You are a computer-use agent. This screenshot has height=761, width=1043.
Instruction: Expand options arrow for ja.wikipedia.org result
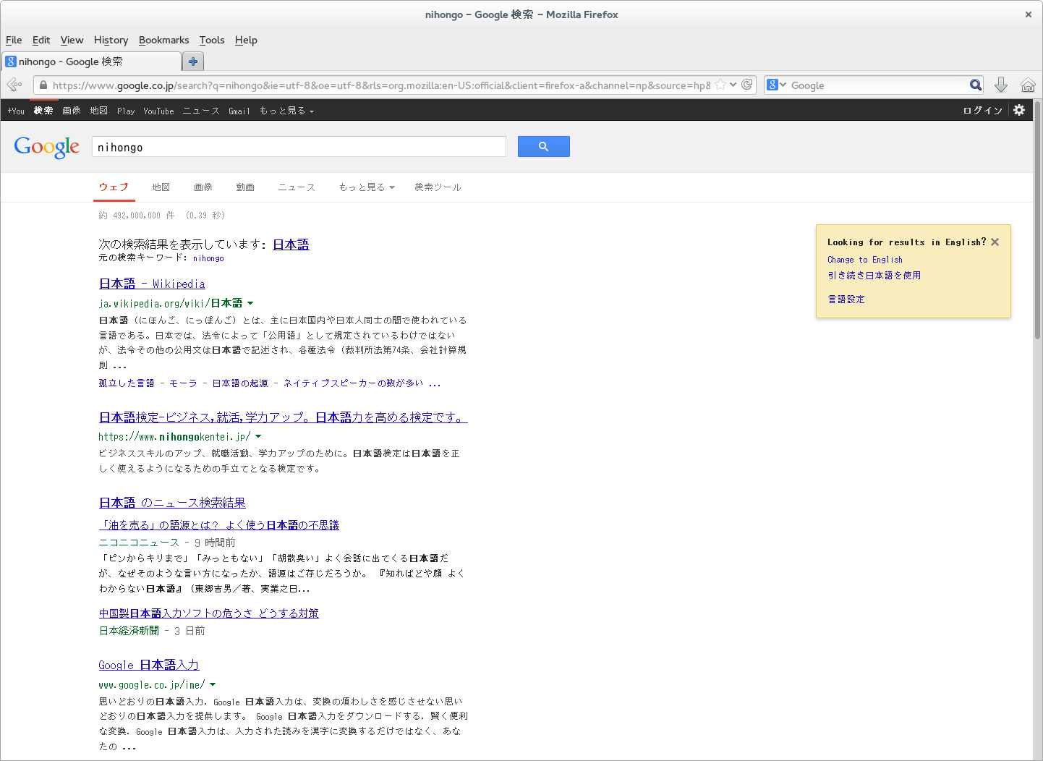tap(250, 303)
